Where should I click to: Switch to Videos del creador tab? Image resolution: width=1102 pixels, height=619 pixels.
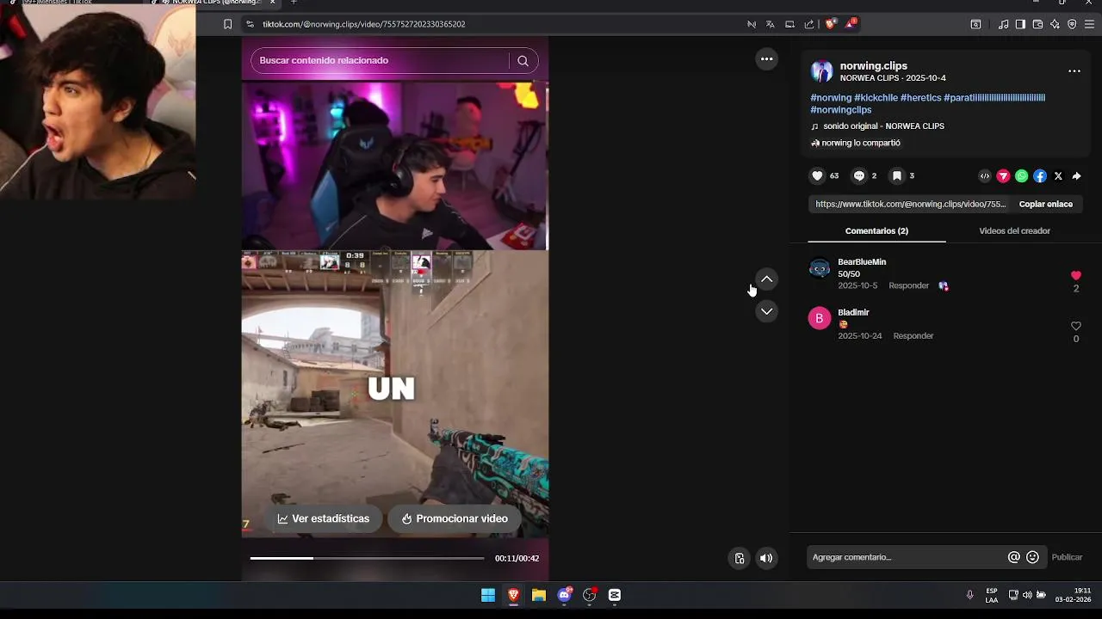point(1014,231)
